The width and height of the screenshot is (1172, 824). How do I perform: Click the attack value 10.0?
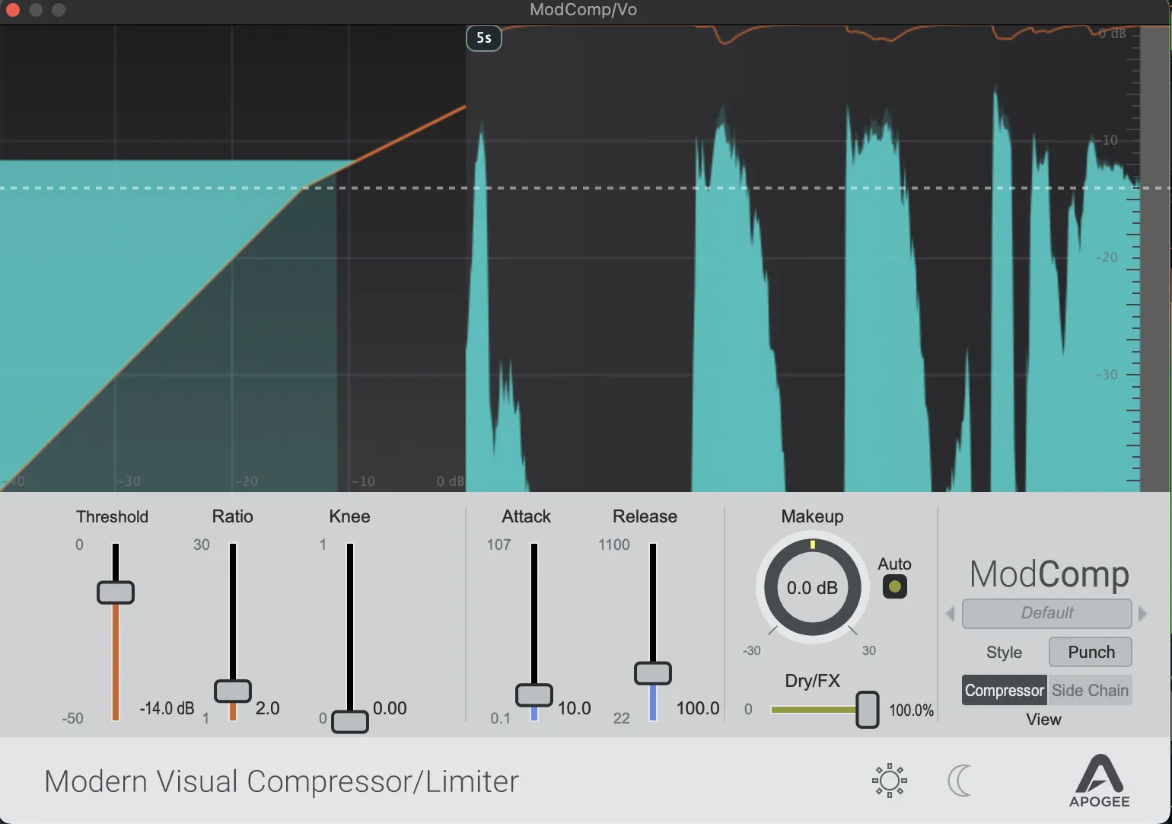tap(574, 708)
